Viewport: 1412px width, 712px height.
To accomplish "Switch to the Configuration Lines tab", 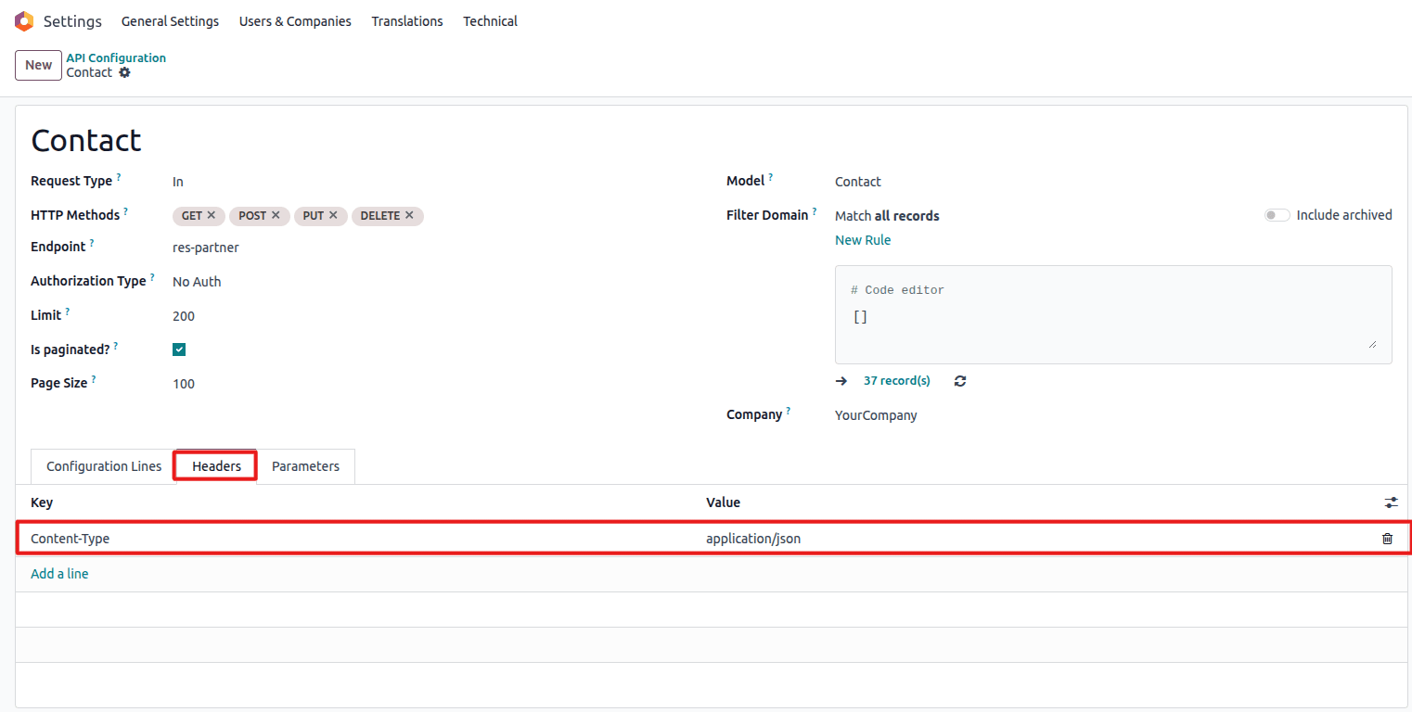I will pyautogui.click(x=104, y=466).
